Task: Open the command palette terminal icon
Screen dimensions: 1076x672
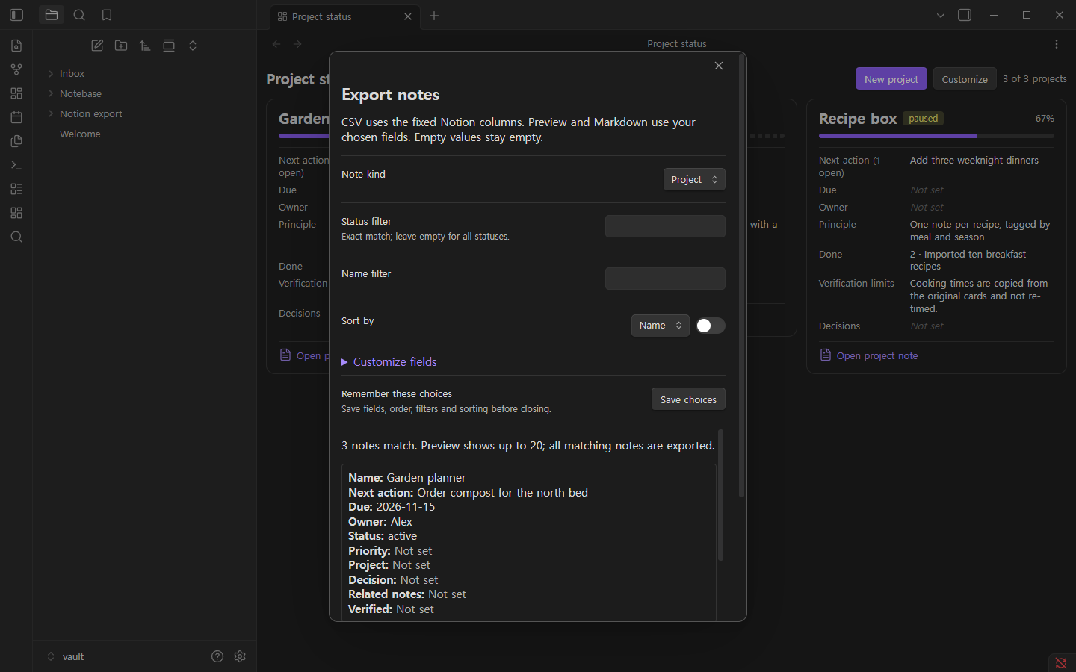Action: (x=16, y=165)
